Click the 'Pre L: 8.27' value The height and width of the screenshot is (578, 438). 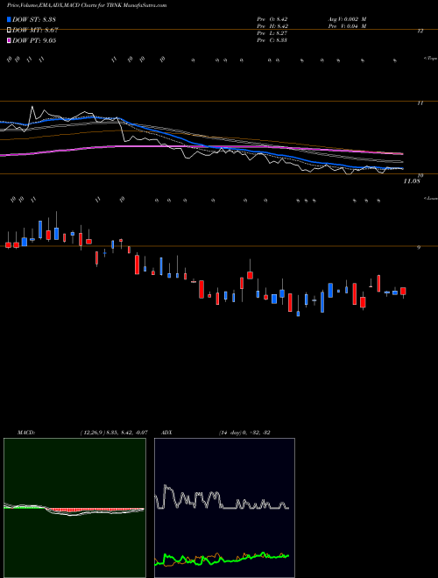pyautogui.click(x=272, y=33)
